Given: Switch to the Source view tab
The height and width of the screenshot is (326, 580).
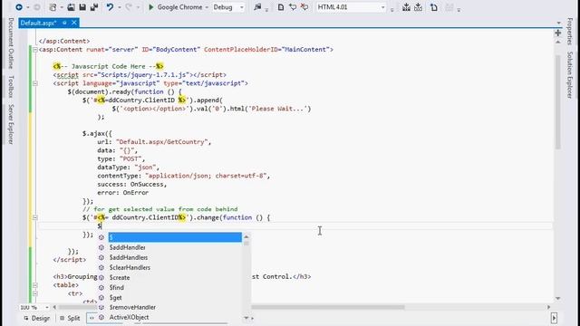Looking at the screenshot, I should (x=92, y=318).
